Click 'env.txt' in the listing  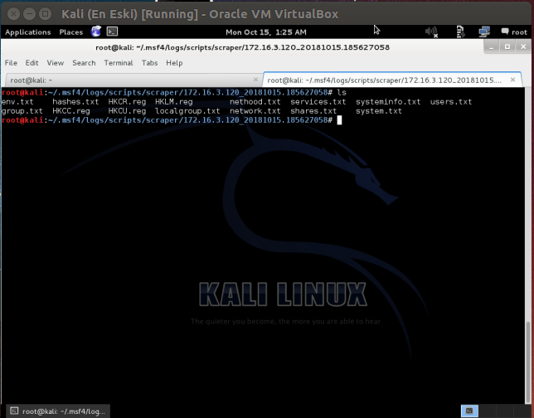(17, 102)
